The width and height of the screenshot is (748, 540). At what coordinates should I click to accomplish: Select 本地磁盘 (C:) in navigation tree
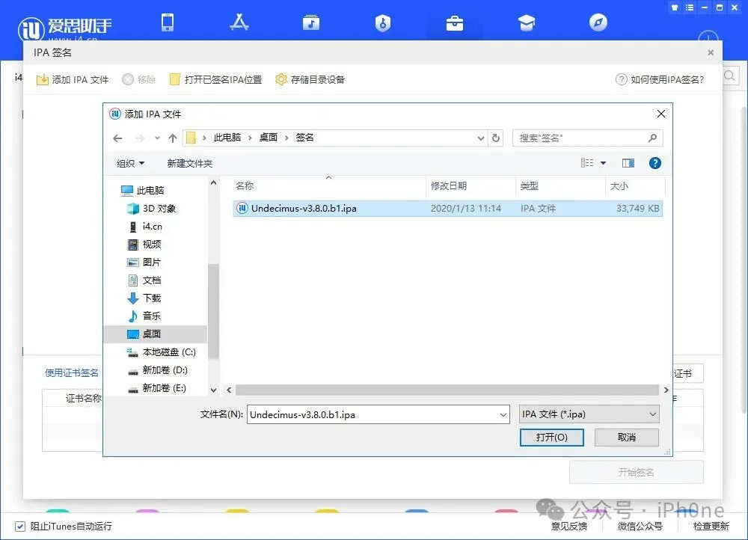coord(162,352)
